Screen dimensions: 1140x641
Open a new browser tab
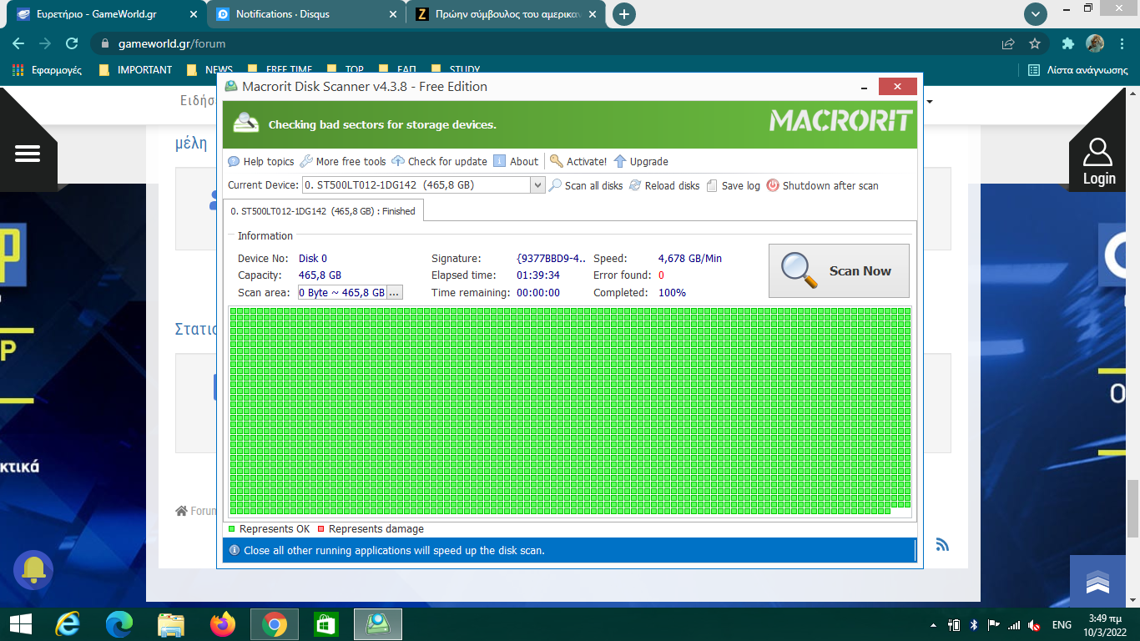tap(623, 14)
